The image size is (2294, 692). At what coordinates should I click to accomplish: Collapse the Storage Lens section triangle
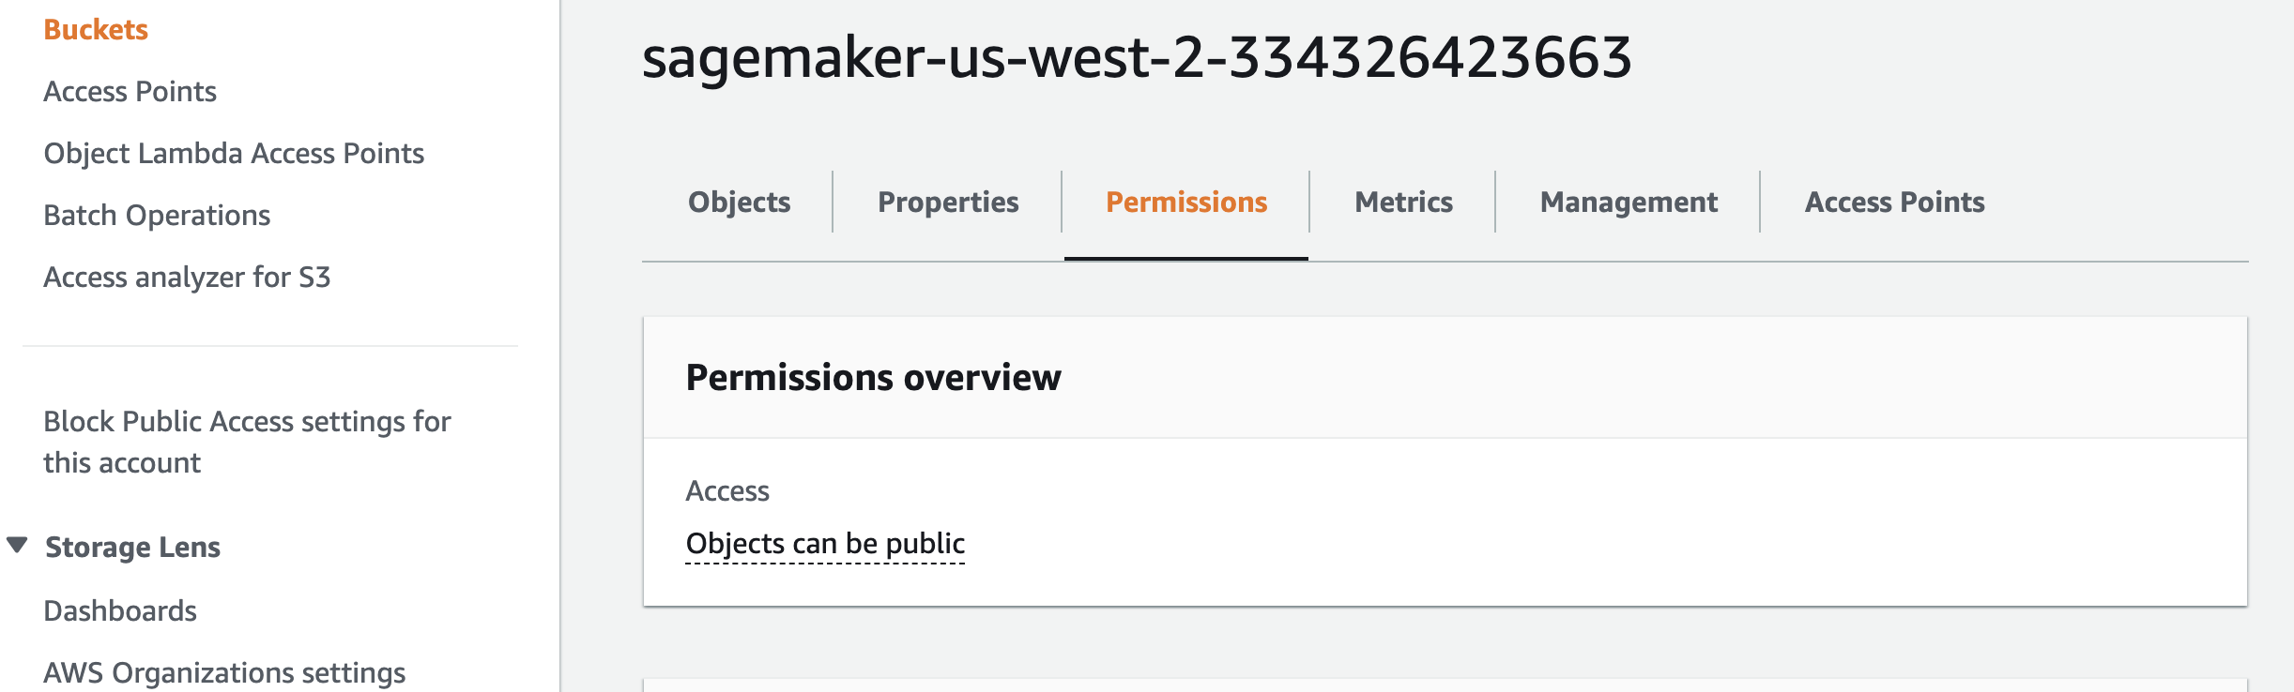[17, 545]
